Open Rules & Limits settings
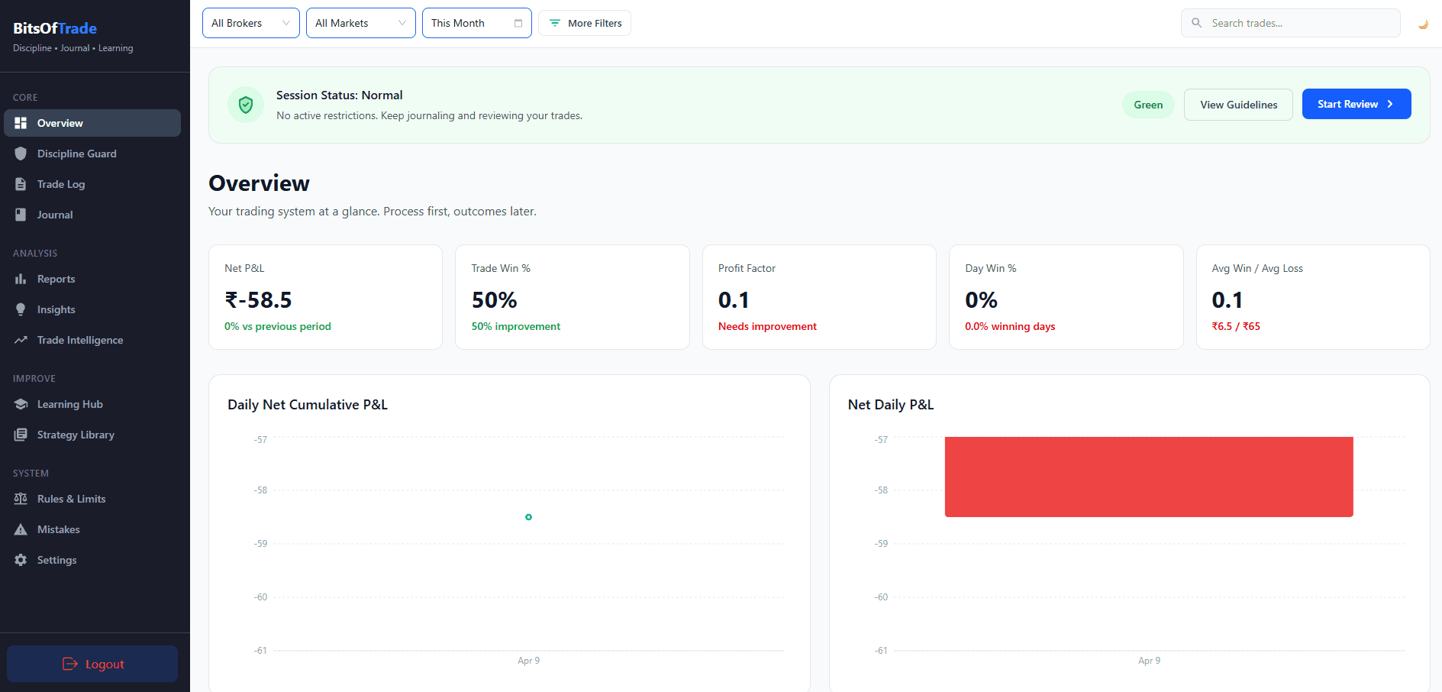Screen dimensions: 1442x692 92,499
